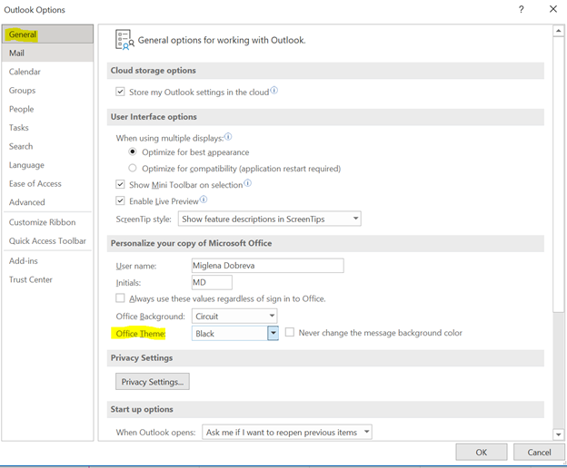Open Help with the question mark icon
567x468 pixels.
(521, 9)
